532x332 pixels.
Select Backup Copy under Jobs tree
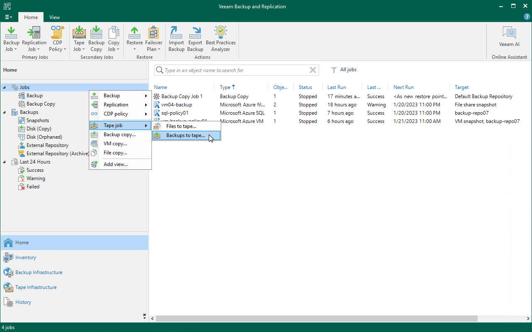click(41, 104)
